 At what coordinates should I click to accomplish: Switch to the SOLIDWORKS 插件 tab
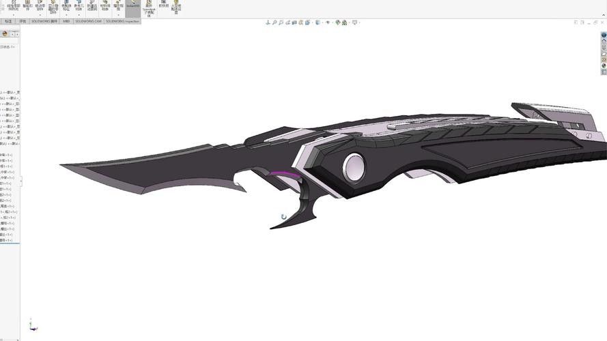click(44, 21)
